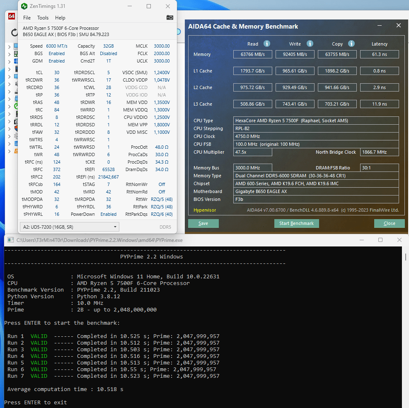The image size is (409, 408).
Task: Click the Memory Read field 63766 MB/s
Action: 252,54
